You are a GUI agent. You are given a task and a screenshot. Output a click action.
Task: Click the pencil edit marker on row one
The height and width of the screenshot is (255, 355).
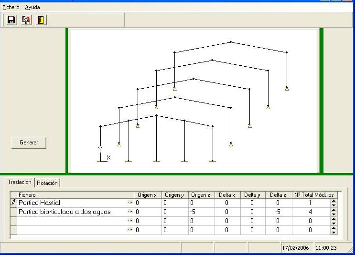coord(13,203)
